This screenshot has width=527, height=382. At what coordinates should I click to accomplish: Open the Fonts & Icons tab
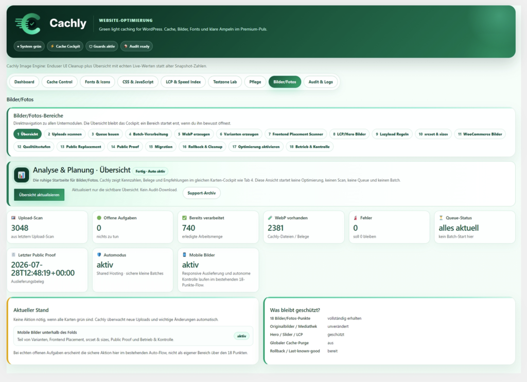pyautogui.click(x=97, y=82)
